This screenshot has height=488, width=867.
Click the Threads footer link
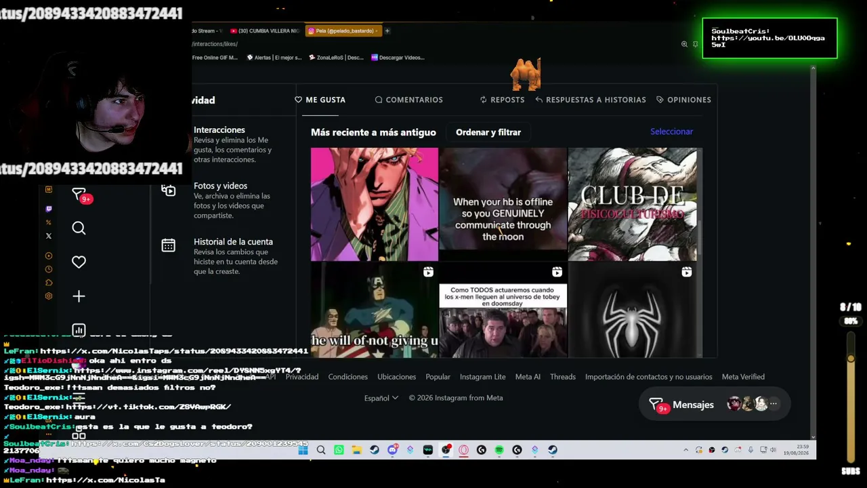(563, 377)
